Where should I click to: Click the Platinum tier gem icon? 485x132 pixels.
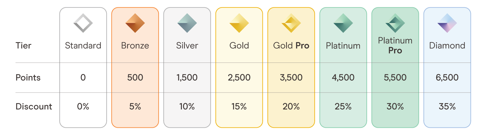click(x=343, y=23)
